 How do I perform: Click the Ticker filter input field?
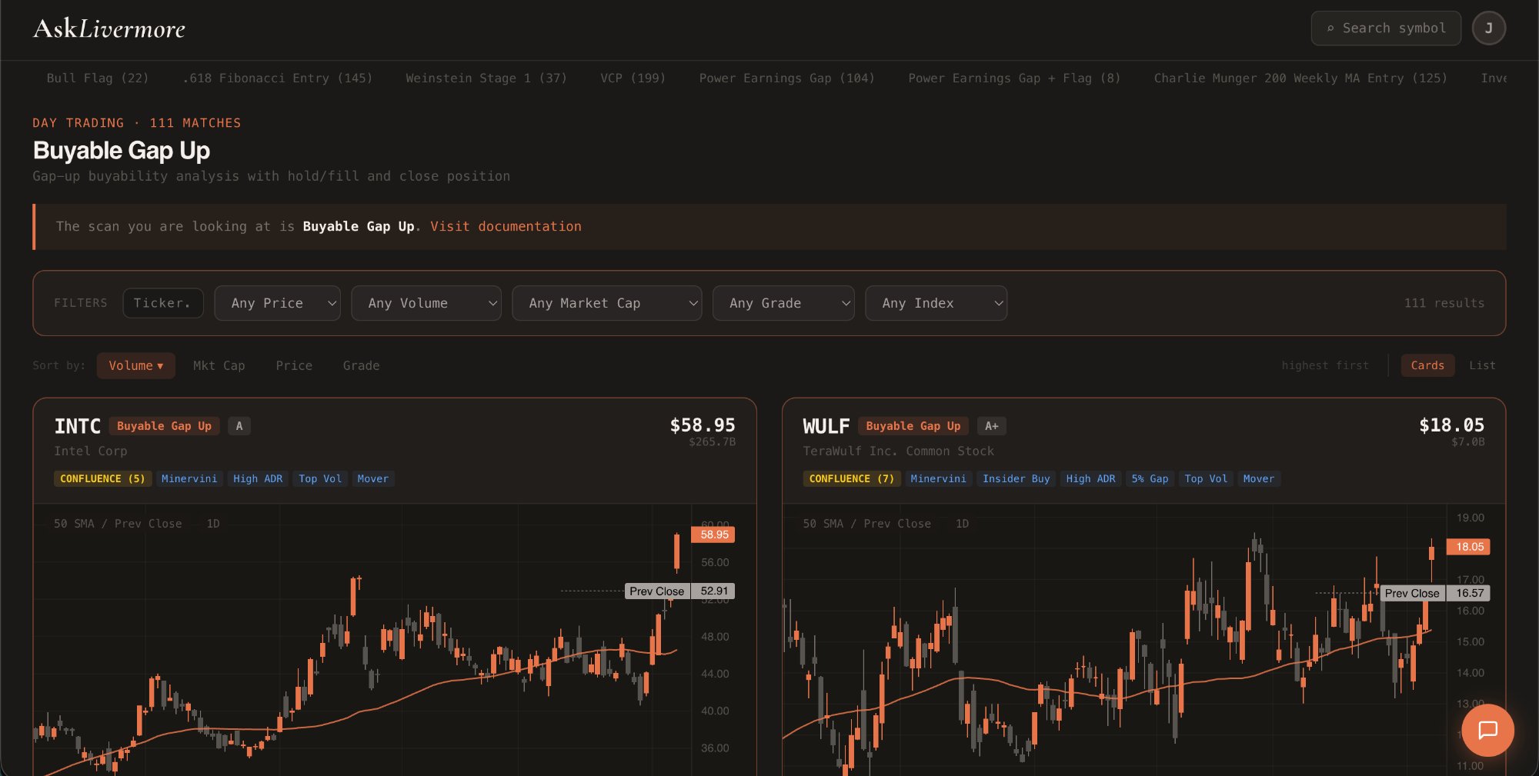pyautogui.click(x=163, y=303)
